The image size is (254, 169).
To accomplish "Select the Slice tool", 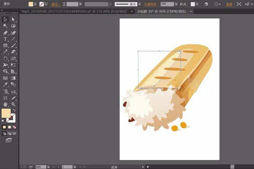I will [13, 98].
